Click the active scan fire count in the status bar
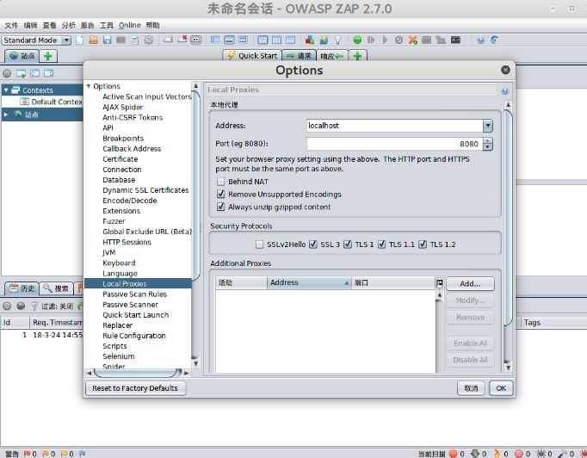Image resolution: width=587 pixels, height=458 pixels. [x=501, y=454]
